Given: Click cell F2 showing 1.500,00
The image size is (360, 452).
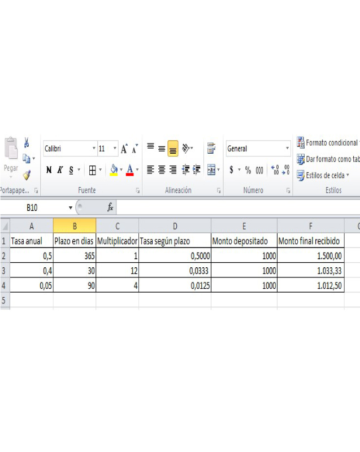Looking at the screenshot, I should tap(311, 256).
